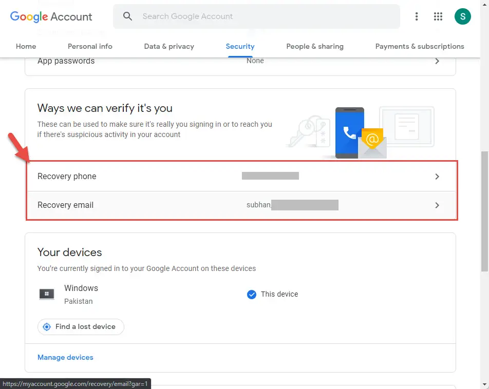The image size is (489, 389).
Task: Click the blue checkmark beside This device
Action: click(x=251, y=294)
